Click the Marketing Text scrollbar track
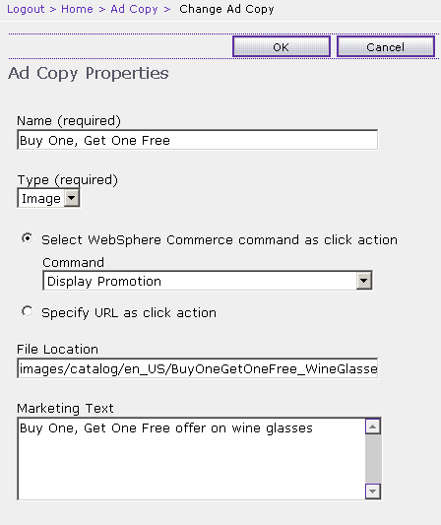 click(373, 459)
